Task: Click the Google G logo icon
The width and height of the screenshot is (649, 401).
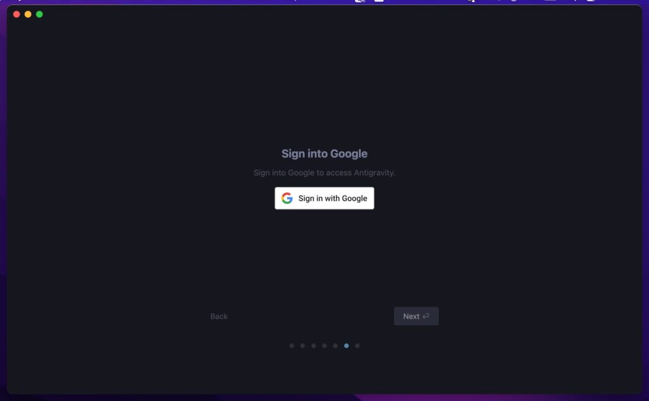Action: 287,198
